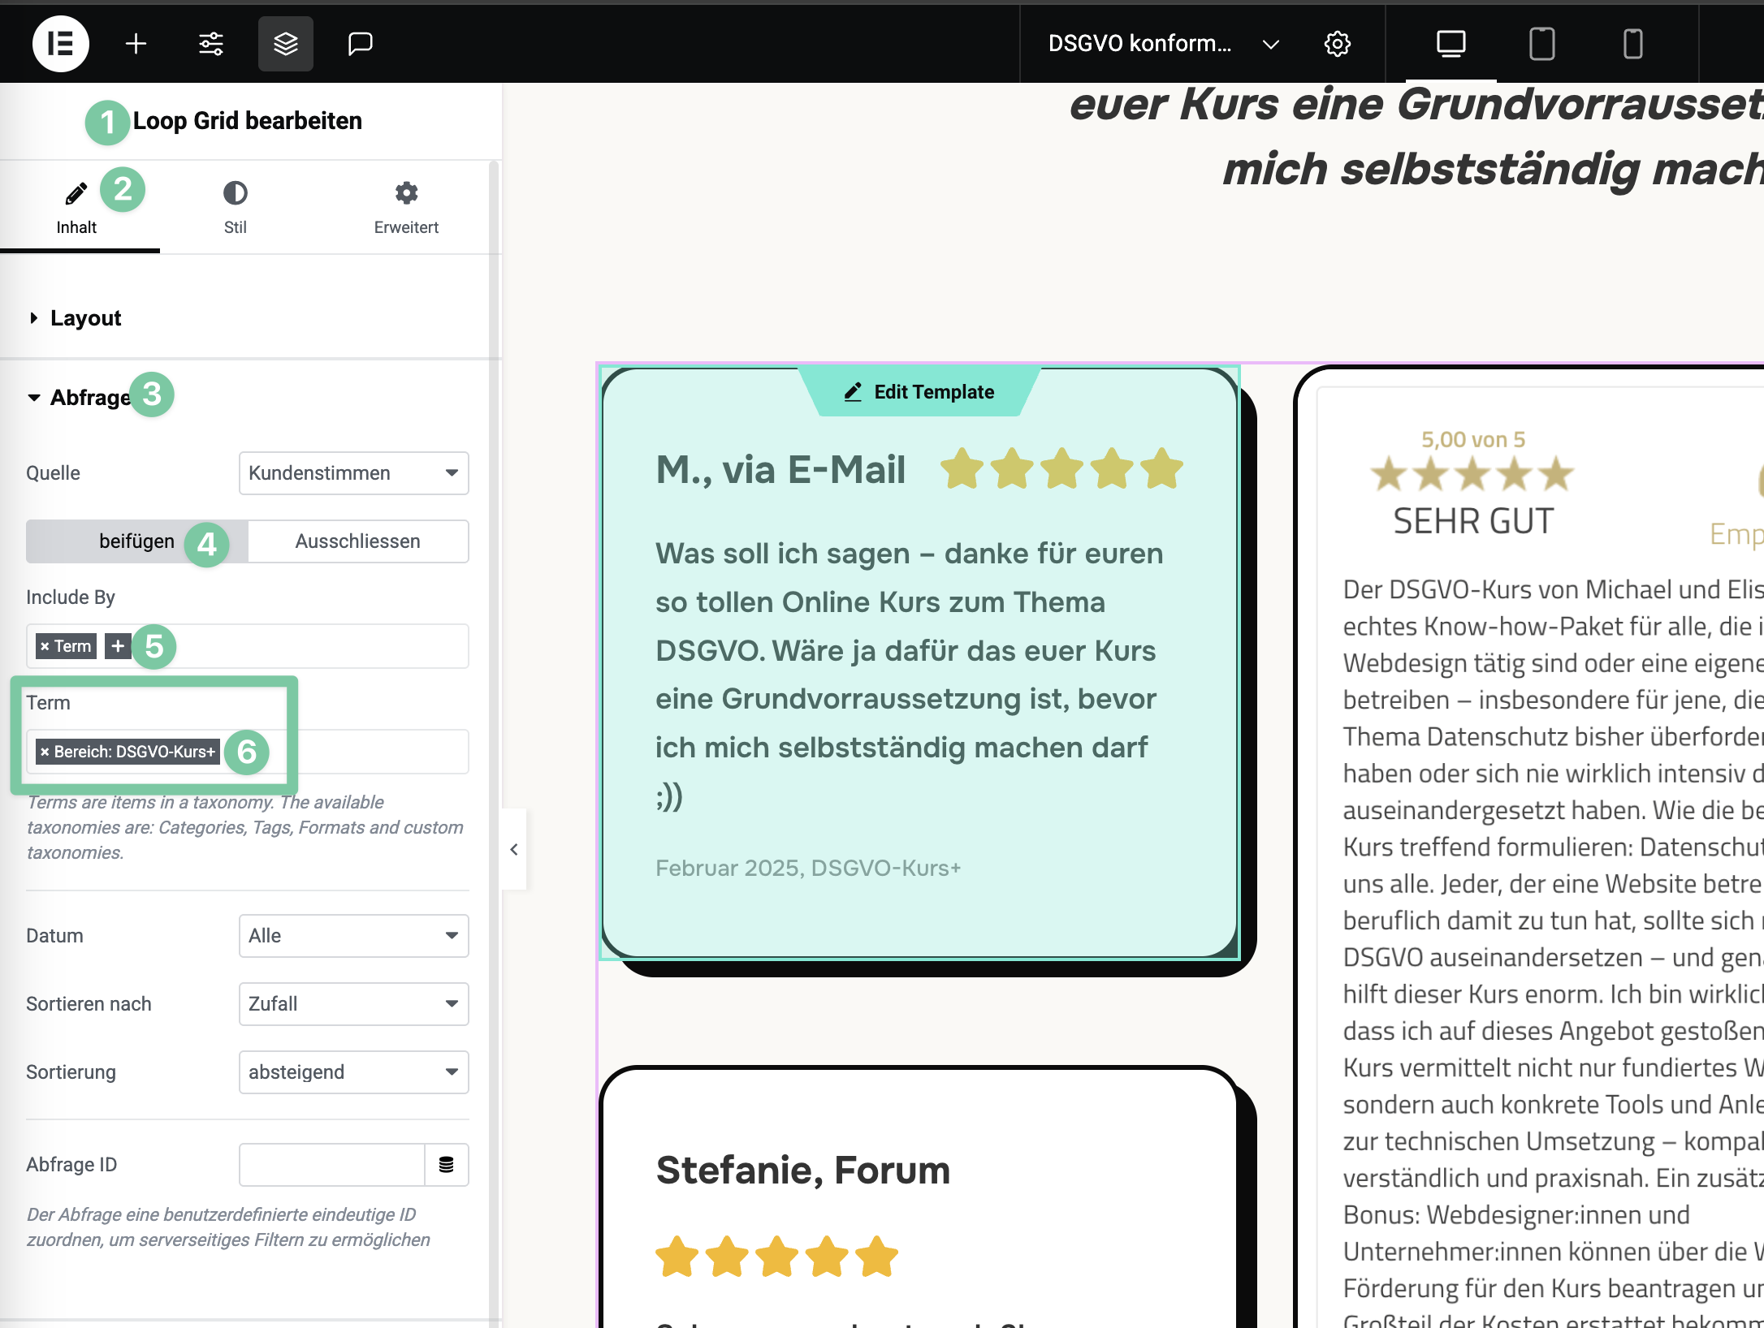The image size is (1764, 1328).
Task: Open page settings gear in top bar
Action: coord(1338,43)
